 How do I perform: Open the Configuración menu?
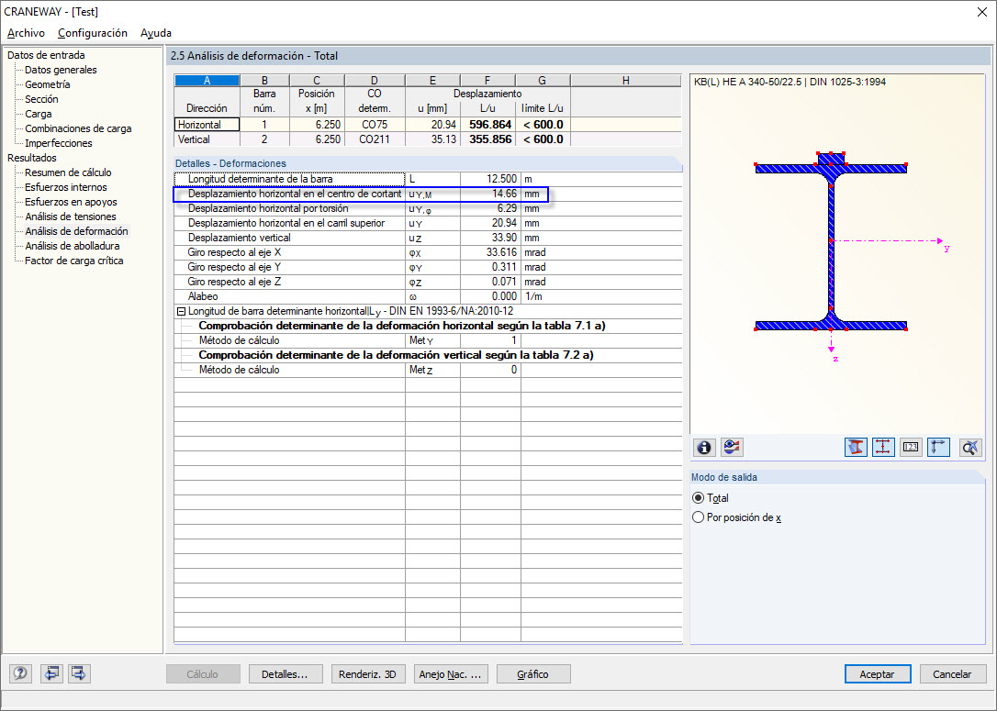(x=93, y=33)
